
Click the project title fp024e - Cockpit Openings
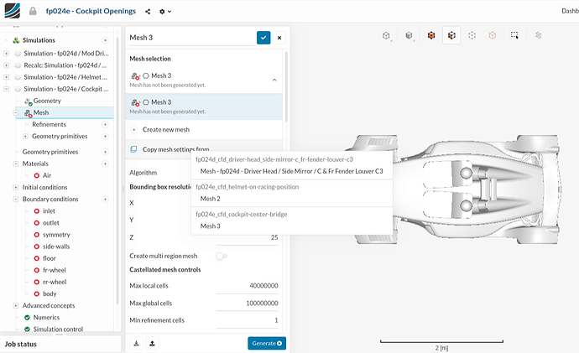click(91, 11)
